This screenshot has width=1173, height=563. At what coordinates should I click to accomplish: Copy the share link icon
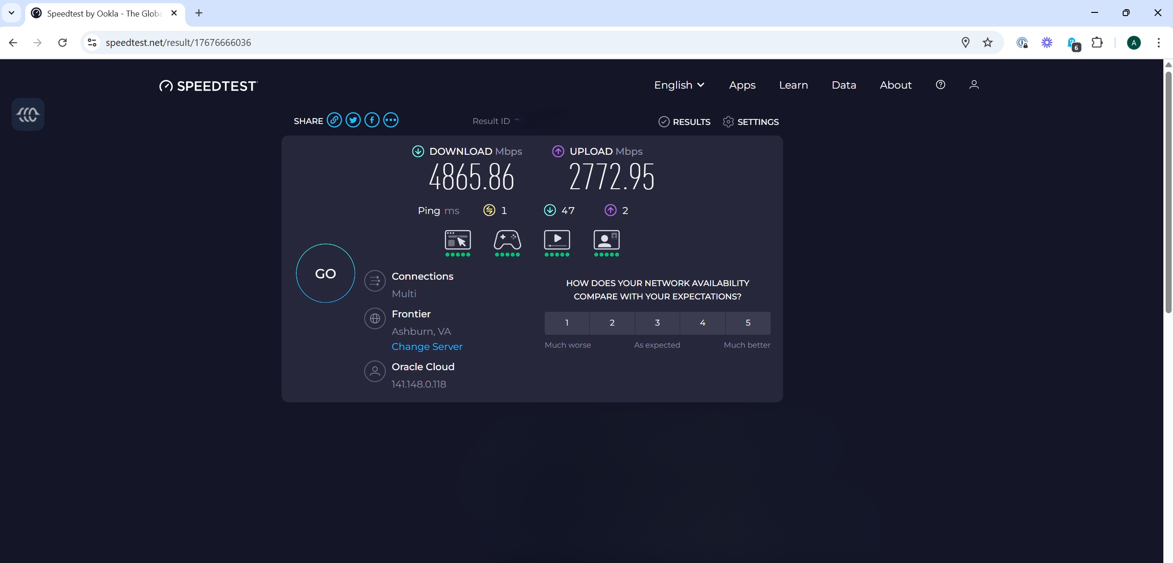334,120
